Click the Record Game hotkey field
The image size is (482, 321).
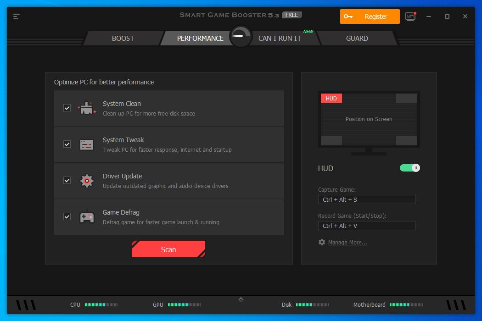pos(367,226)
